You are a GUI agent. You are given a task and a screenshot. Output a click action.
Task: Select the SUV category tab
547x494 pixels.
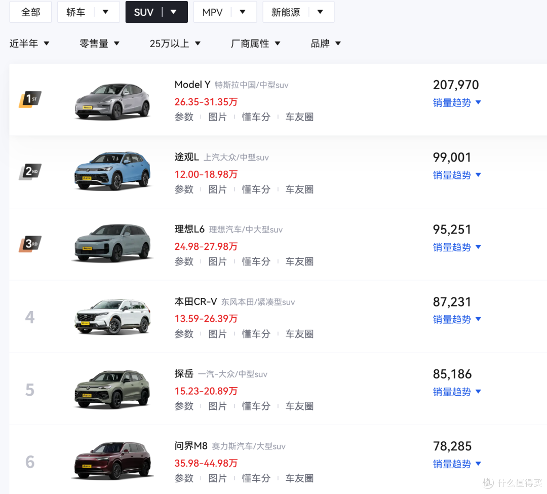144,12
